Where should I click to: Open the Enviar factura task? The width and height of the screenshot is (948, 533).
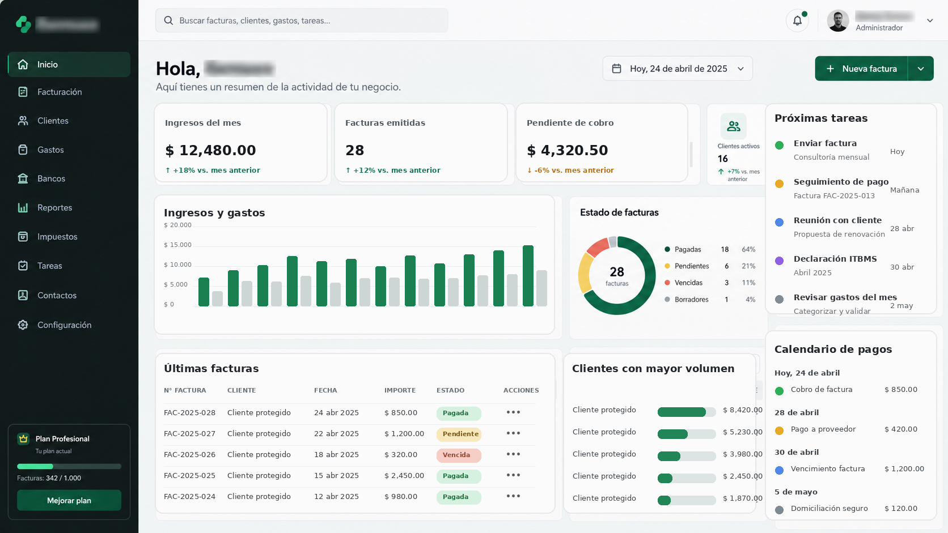point(848,150)
